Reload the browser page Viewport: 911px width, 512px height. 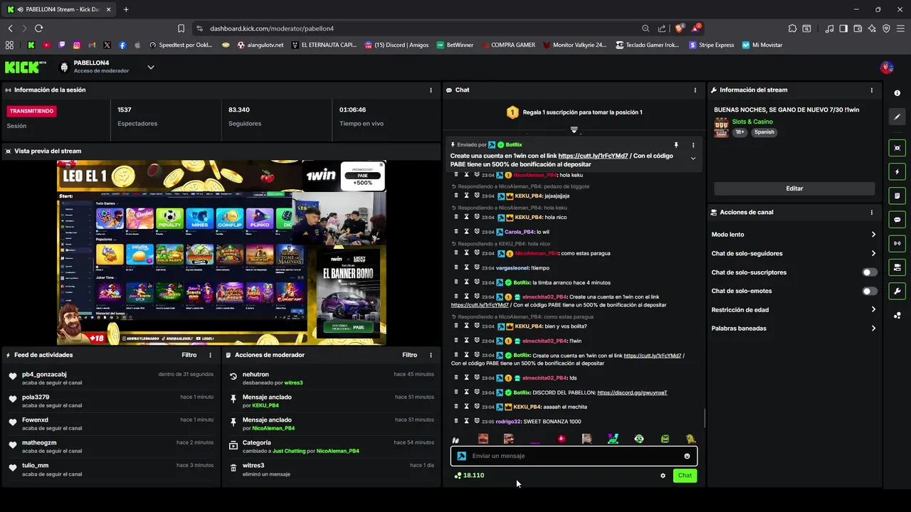tap(38, 28)
